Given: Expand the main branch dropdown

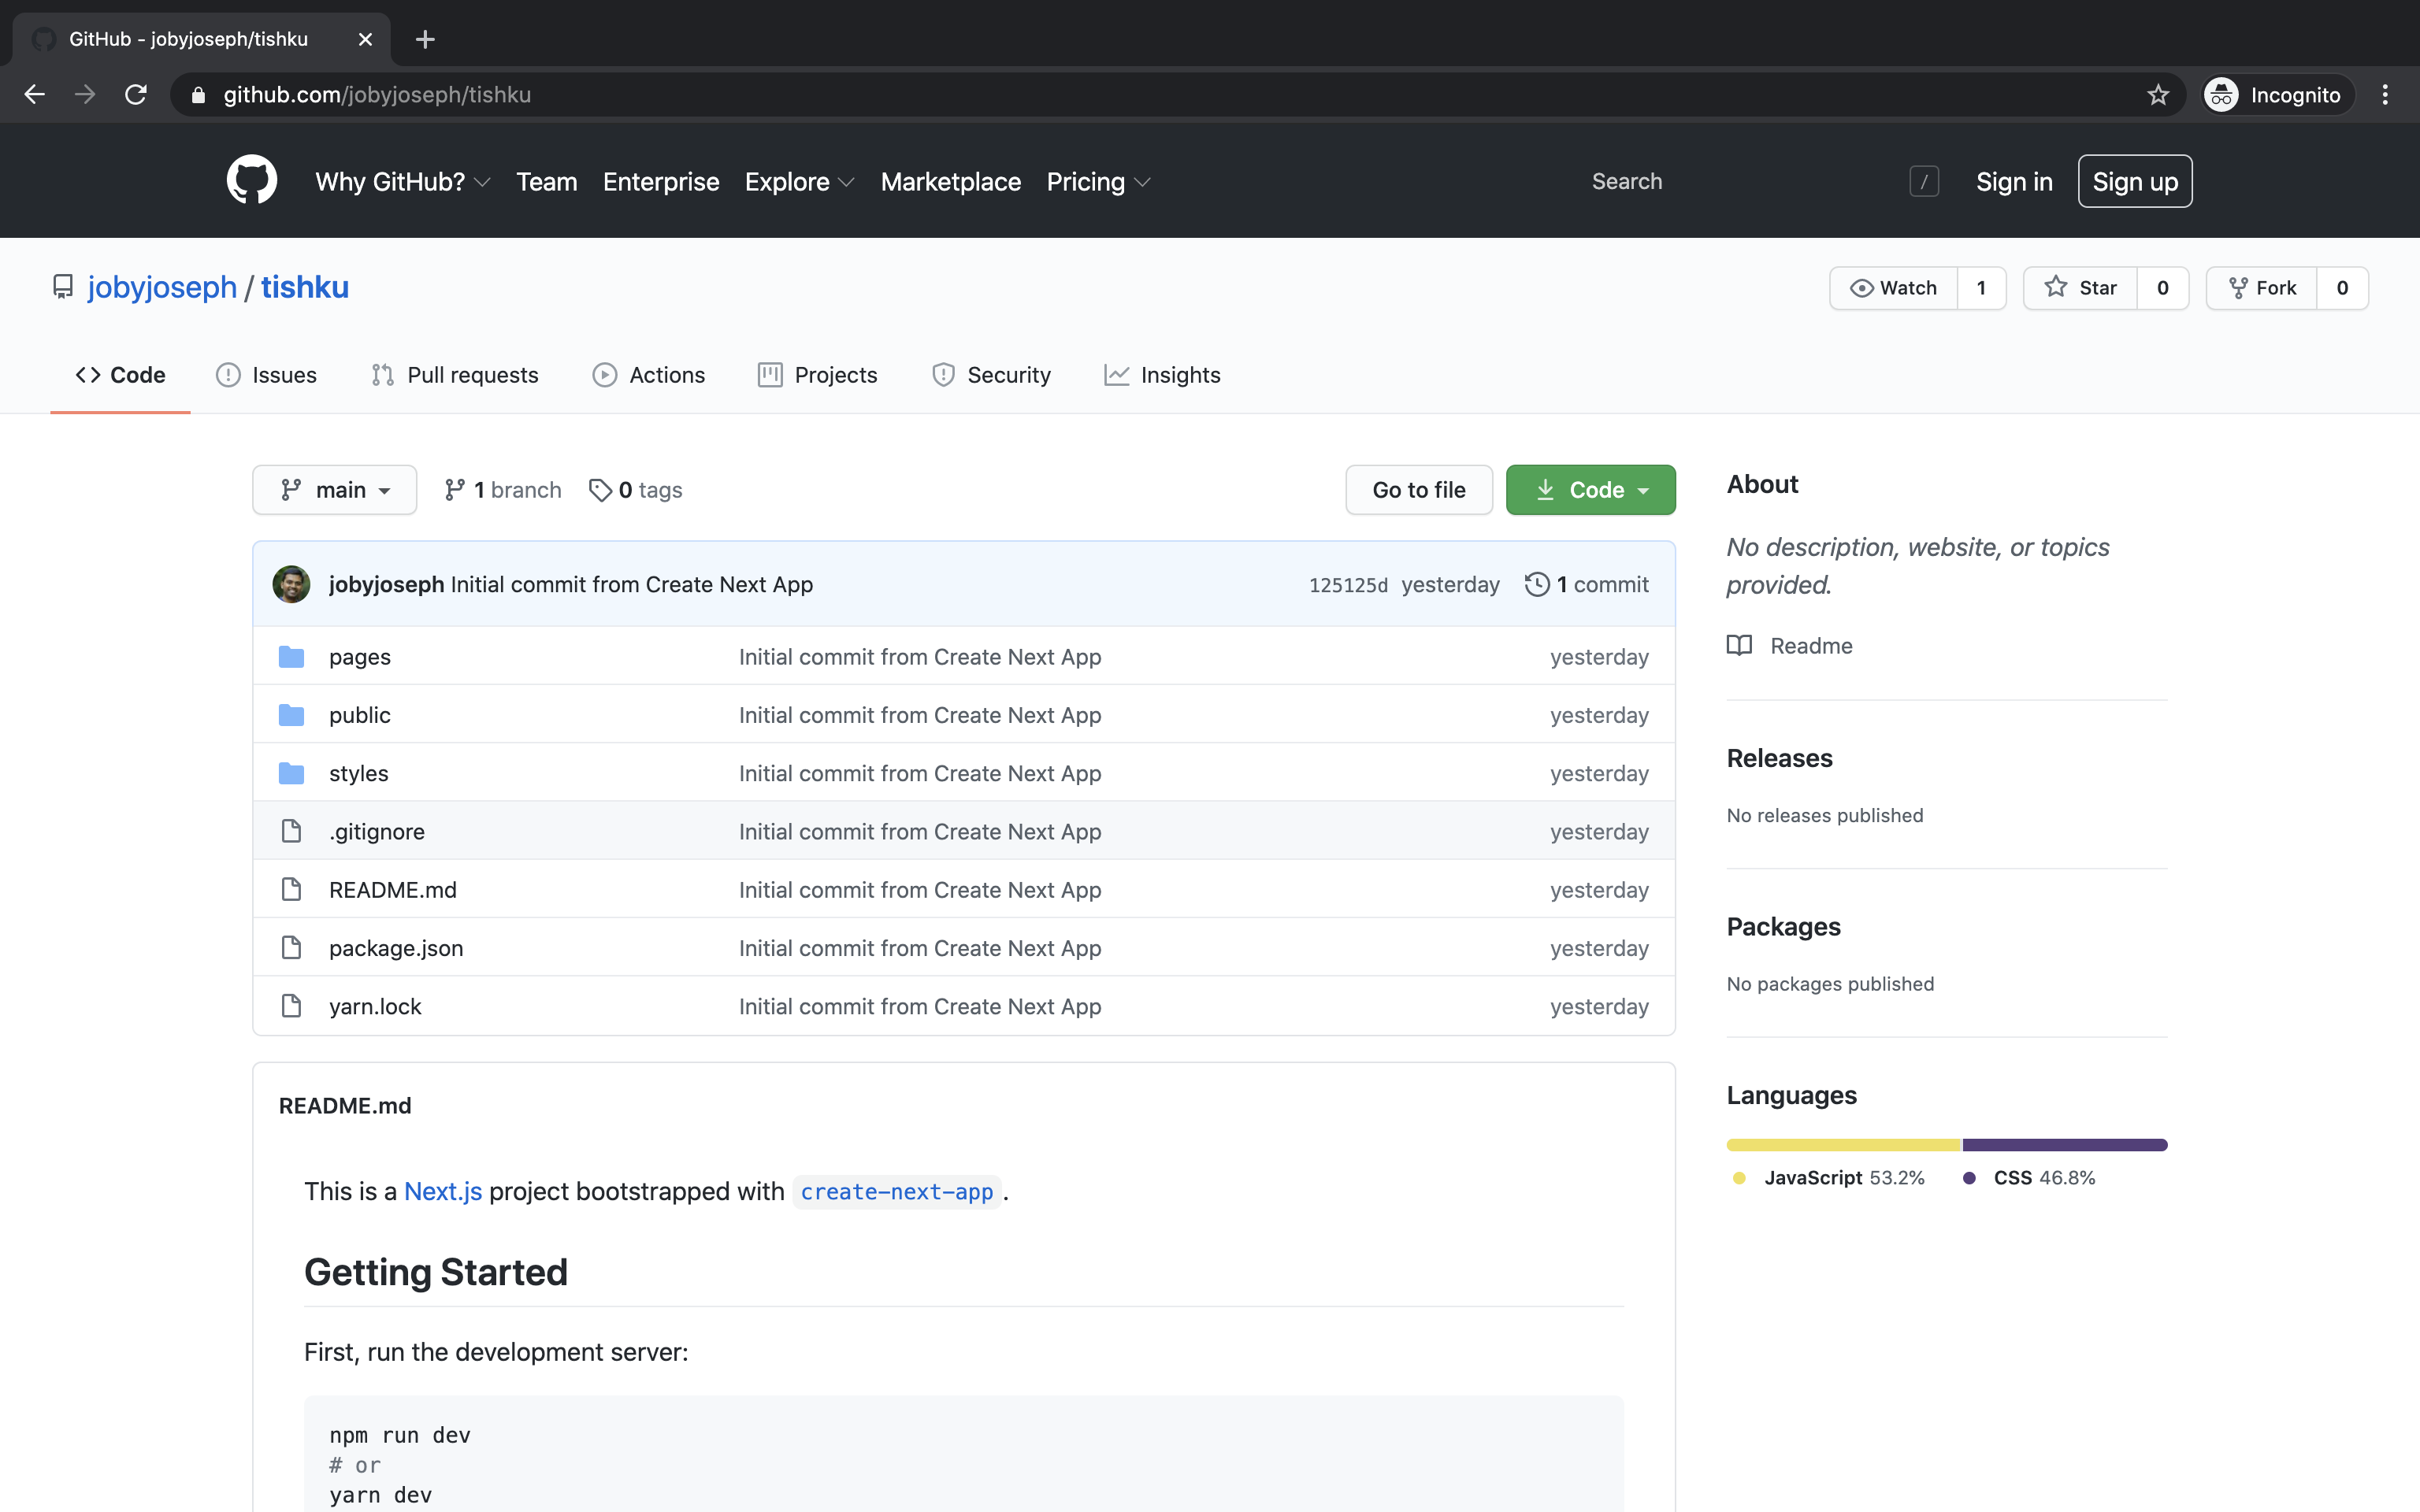Looking at the screenshot, I should (x=334, y=490).
